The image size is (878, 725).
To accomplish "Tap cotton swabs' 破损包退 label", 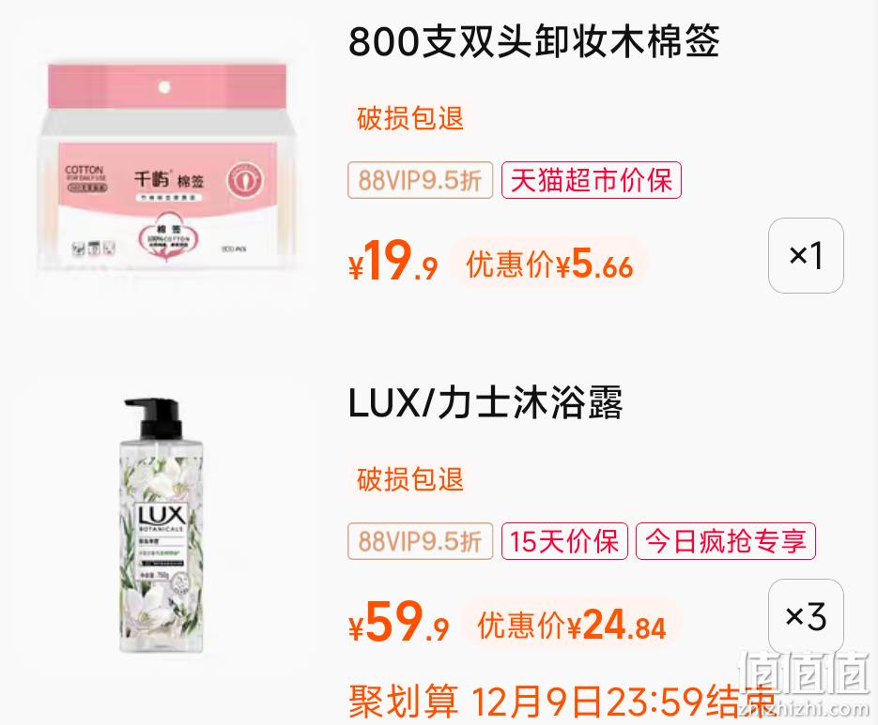I will [x=410, y=118].
